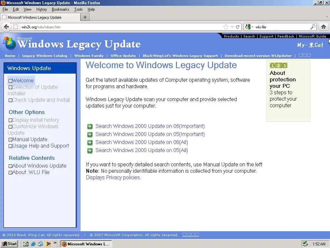Image resolution: width=330 pixels, height=248 pixels.
Task: Open Office Update navigation link
Action: [123, 56]
